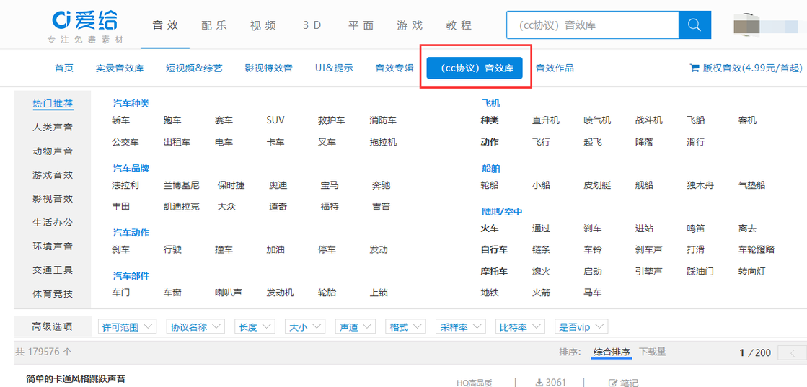This screenshot has width=807, height=387.
Task: Open the 凯迪拉克 brand link
Action: [x=182, y=207]
